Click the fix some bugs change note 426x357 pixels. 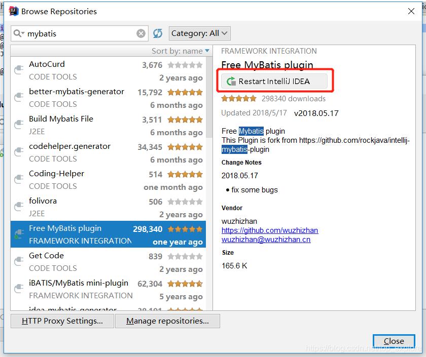[255, 190]
